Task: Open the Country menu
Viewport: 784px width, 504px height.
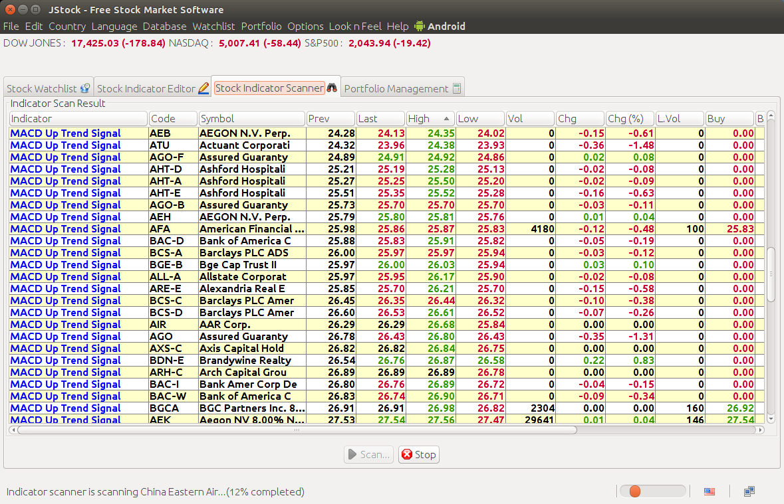Action: pos(67,27)
